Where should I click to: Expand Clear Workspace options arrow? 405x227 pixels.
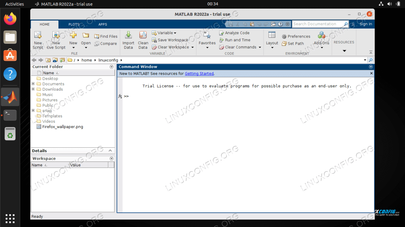coord(193,47)
